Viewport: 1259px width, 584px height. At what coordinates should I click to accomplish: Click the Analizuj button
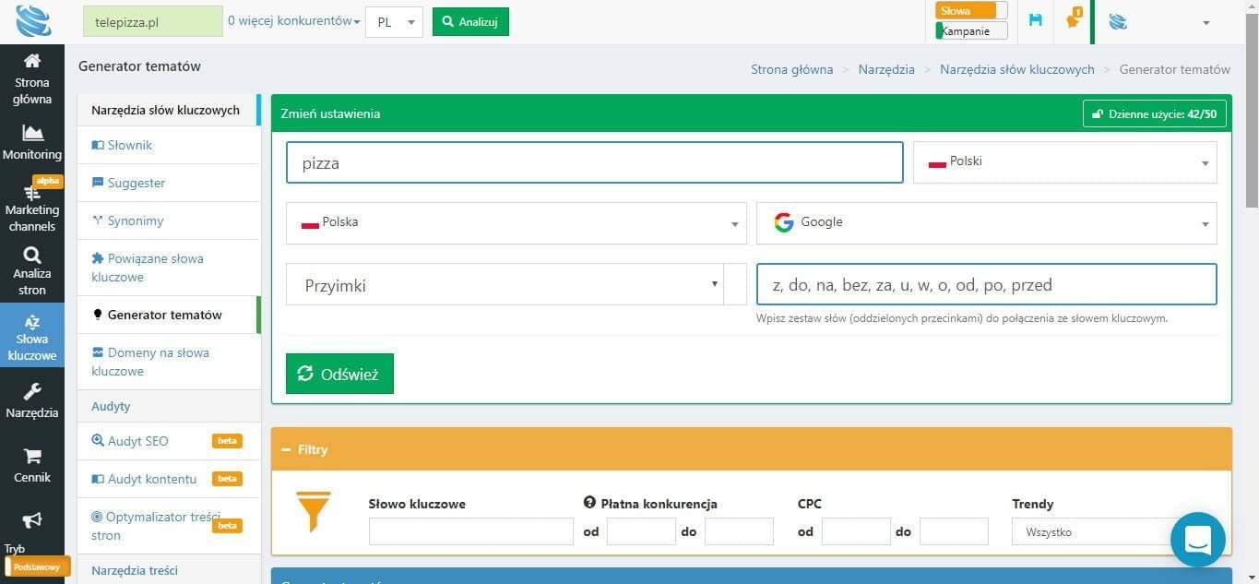tap(470, 22)
